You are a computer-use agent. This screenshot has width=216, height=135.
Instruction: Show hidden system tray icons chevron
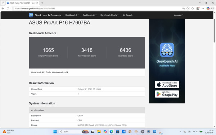(x=180, y=132)
